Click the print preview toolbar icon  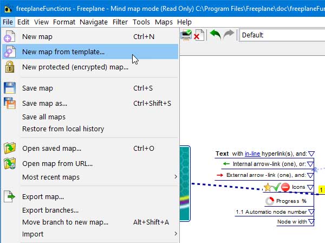pyautogui.click(x=186, y=35)
